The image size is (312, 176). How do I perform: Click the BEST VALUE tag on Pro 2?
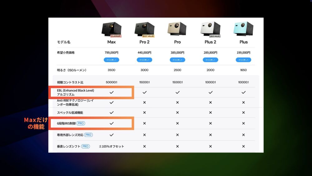point(148,36)
